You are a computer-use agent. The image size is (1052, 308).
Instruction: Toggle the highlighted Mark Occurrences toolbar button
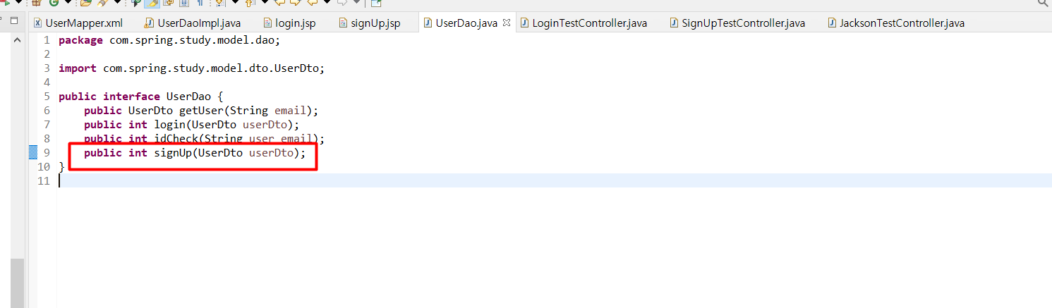[151, 4]
